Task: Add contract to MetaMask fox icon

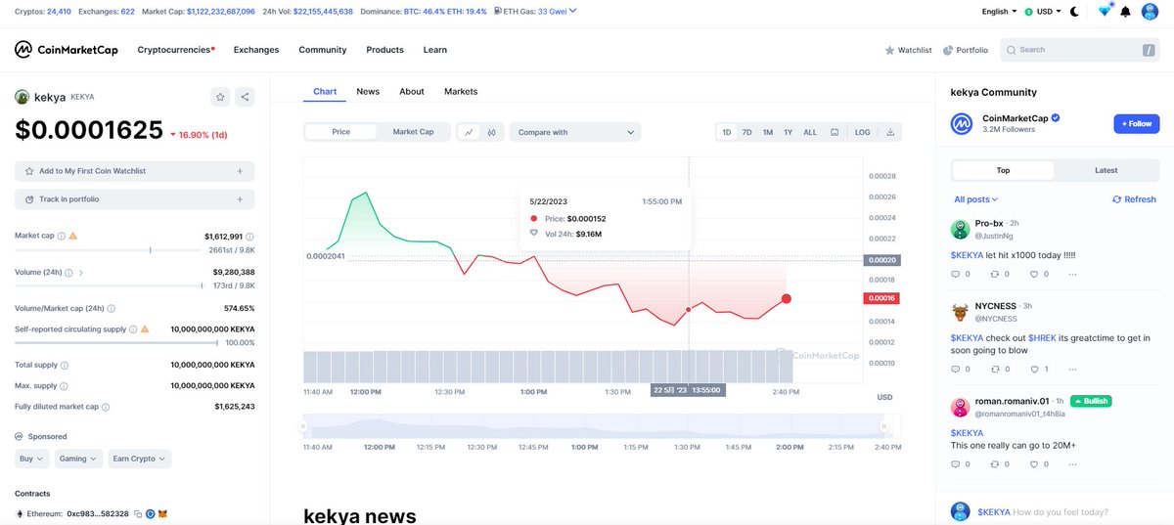Action: pyautogui.click(x=163, y=513)
